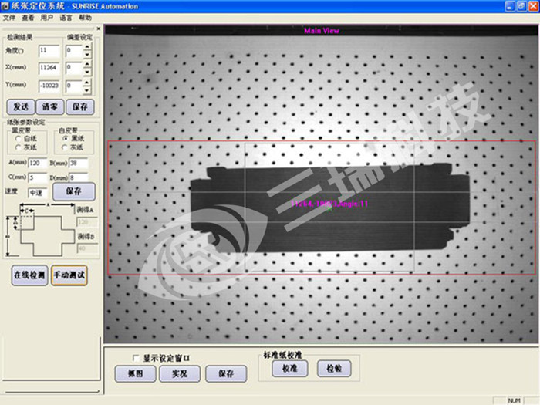Click the 测得B value field
The height and width of the screenshot is (405, 540).
pyautogui.click(x=87, y=248)
